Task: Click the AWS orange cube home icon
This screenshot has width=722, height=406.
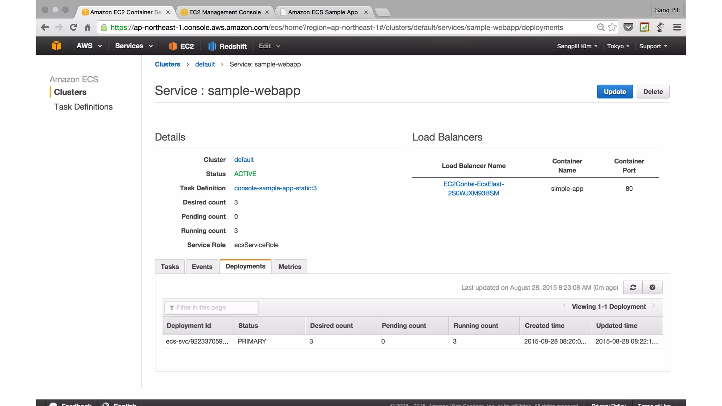Action: tap(56, 46)
